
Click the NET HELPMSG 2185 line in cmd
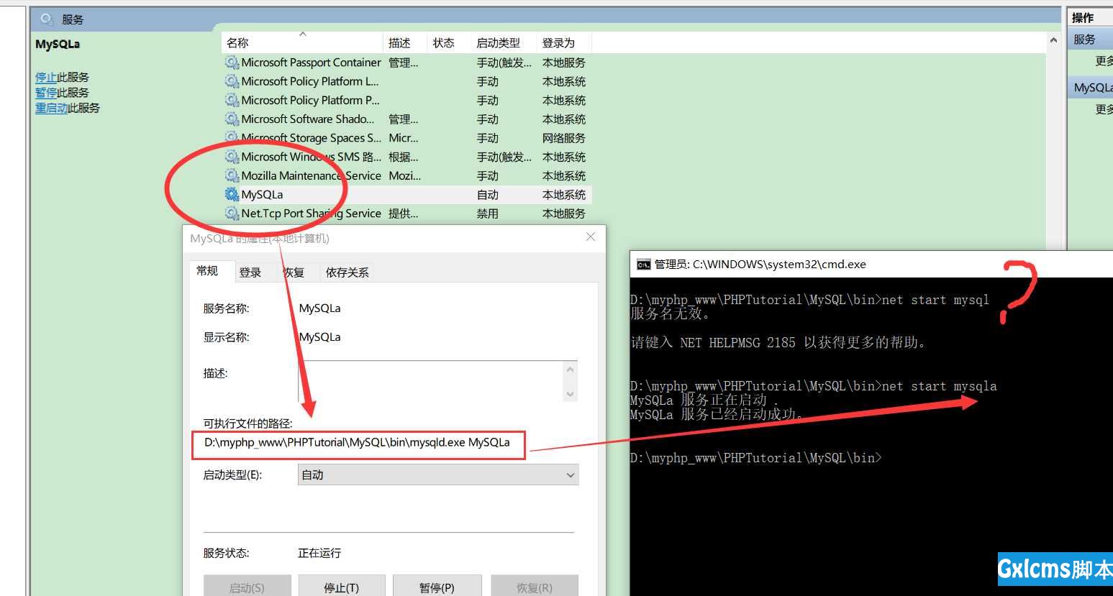tap(778, 342)
